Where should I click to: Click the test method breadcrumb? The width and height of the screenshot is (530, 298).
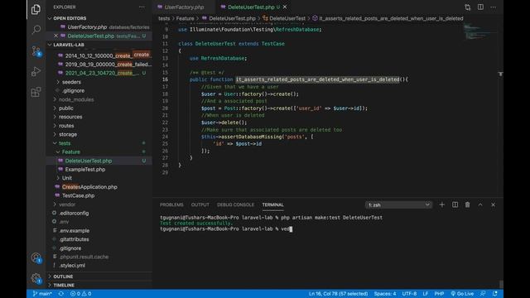pos(388,18)
